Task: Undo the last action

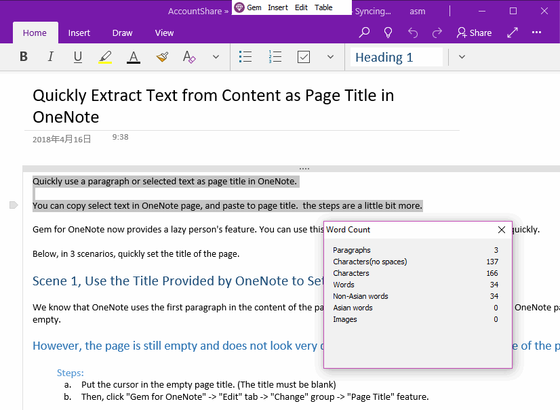Action: click(413, 33)
